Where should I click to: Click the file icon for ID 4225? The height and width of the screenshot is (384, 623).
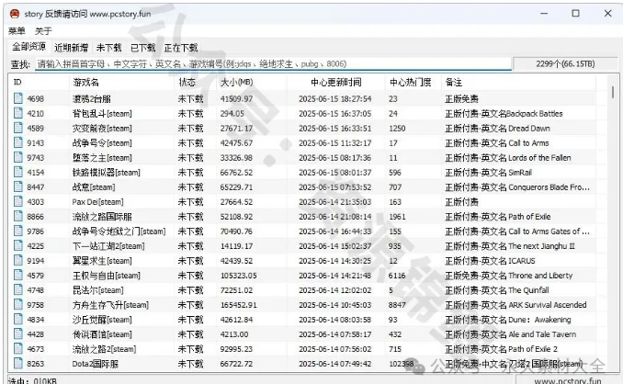[x=18, y=245]
